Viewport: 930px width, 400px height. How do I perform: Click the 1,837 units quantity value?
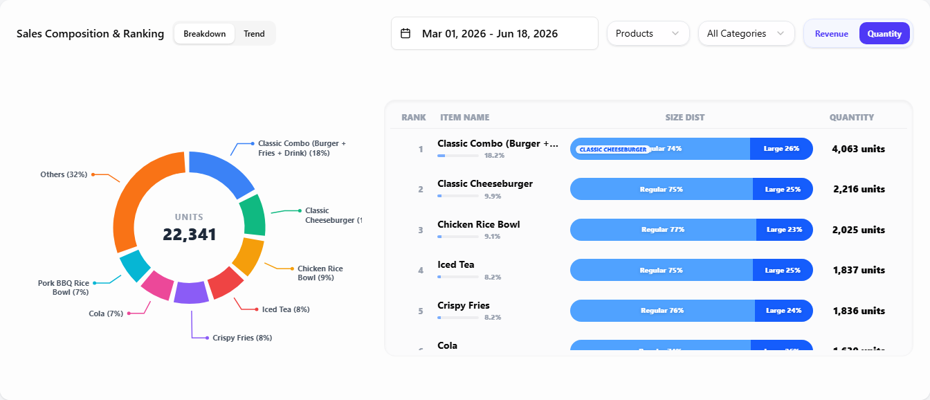pos(859,270)
